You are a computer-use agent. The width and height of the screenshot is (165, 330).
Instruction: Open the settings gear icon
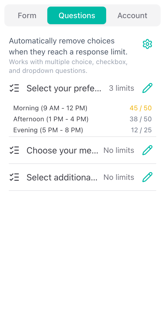(x=147, y=44)
